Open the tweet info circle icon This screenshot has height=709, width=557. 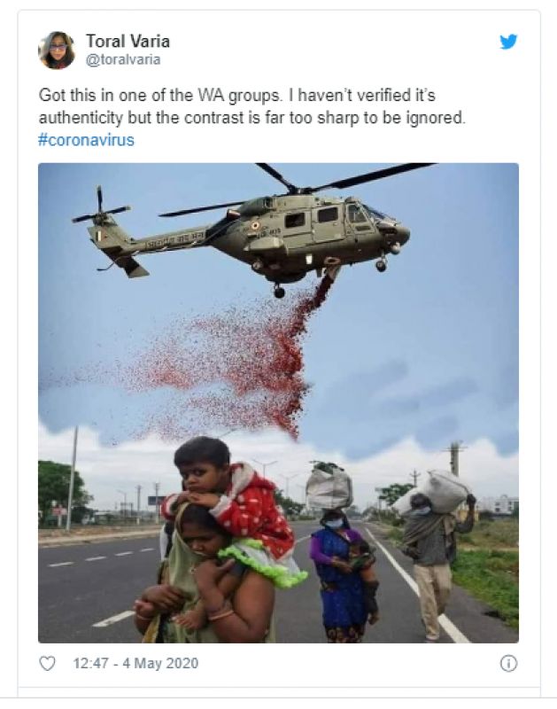click(x=508, y=663)
